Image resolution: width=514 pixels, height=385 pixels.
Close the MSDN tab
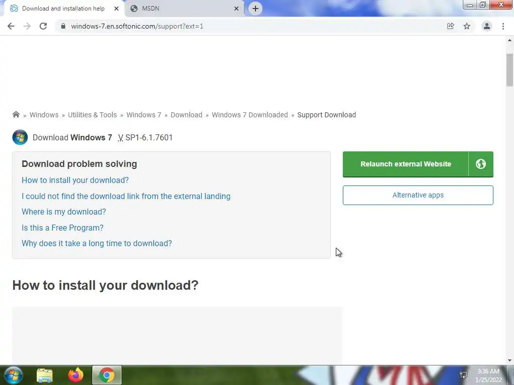(236, 9)
